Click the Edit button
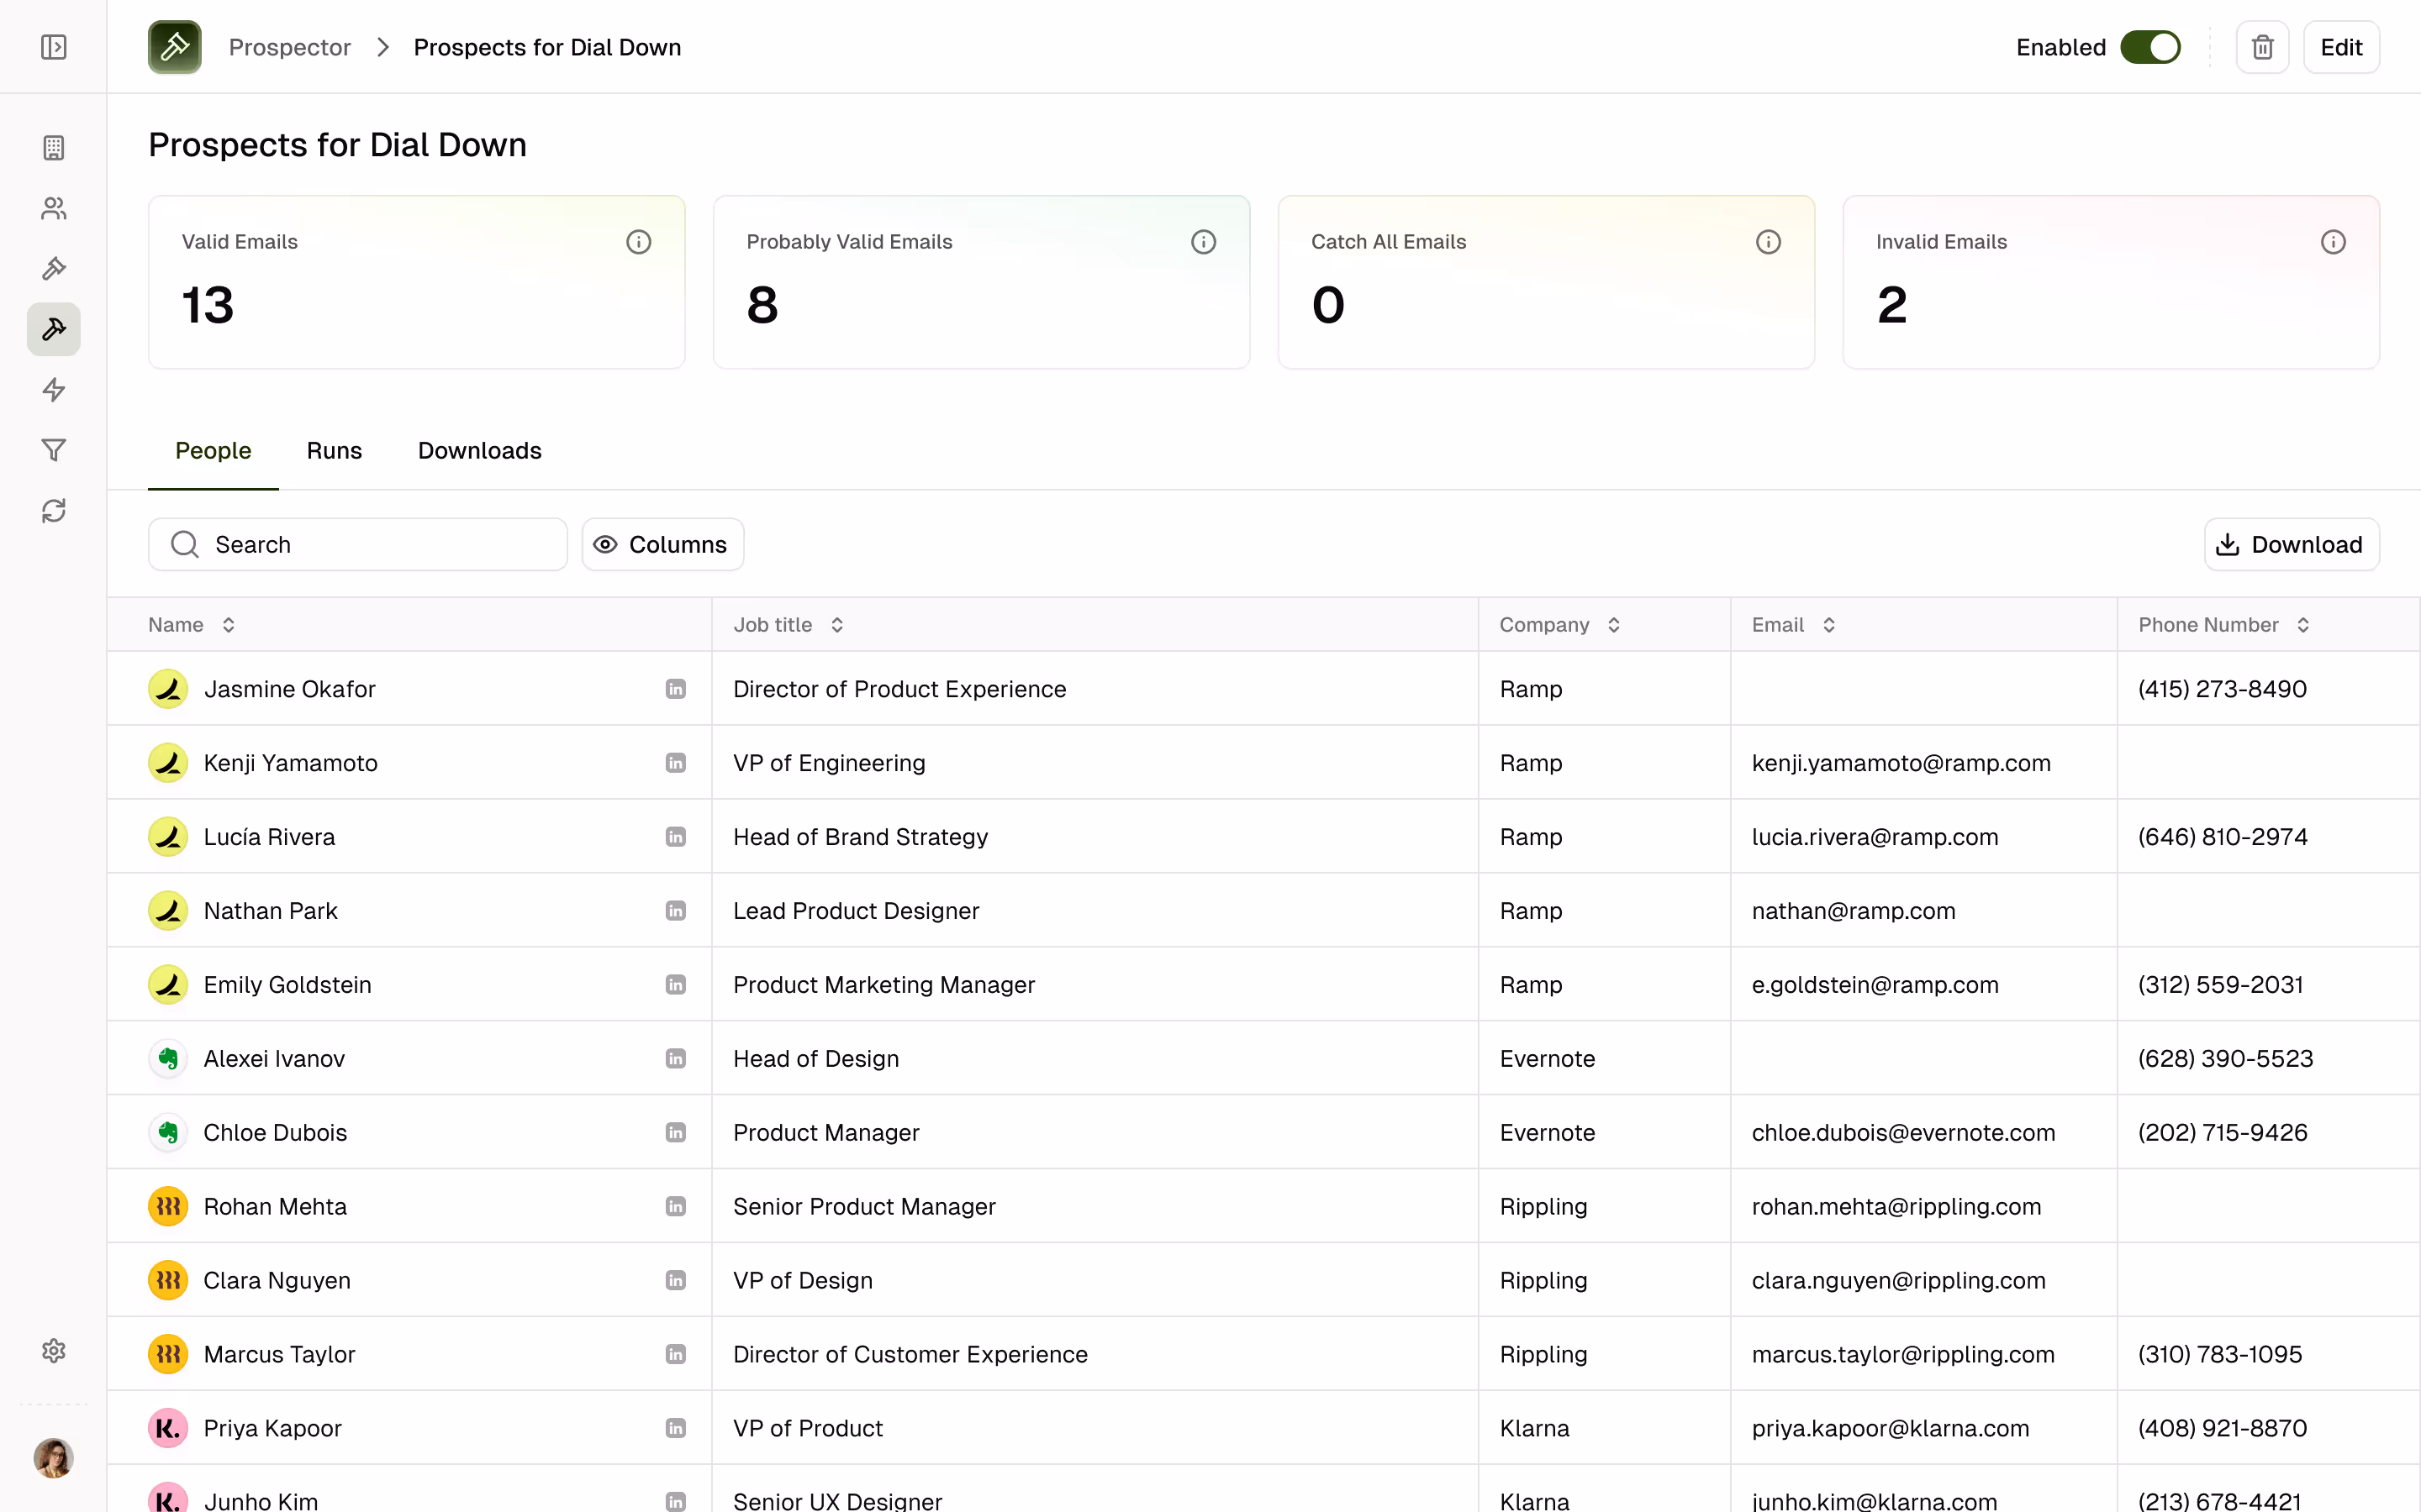Screen dimensions: 2421x1512 (x=2341, y=47)
